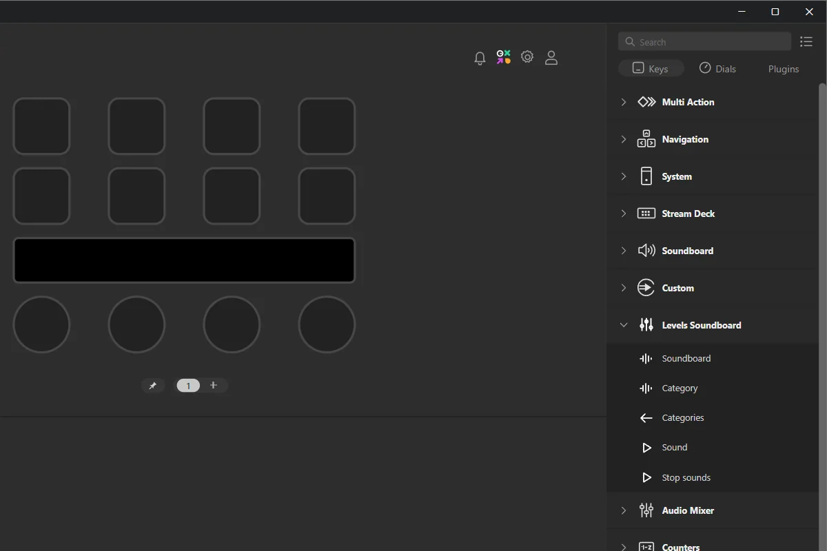Click the waveform icon next to Soundboard action

click(x=646, y=359)
